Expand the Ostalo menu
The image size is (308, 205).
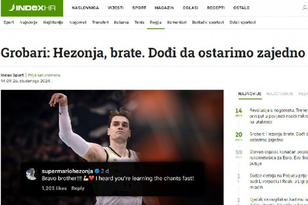(x=241, y=8)
